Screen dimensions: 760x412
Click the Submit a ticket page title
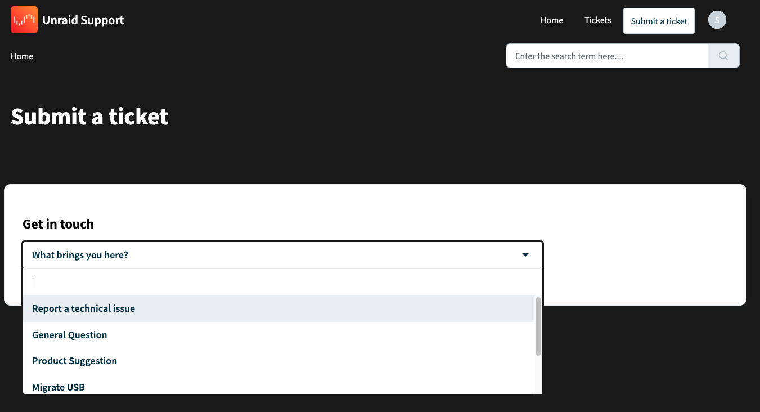pos(89,117)
